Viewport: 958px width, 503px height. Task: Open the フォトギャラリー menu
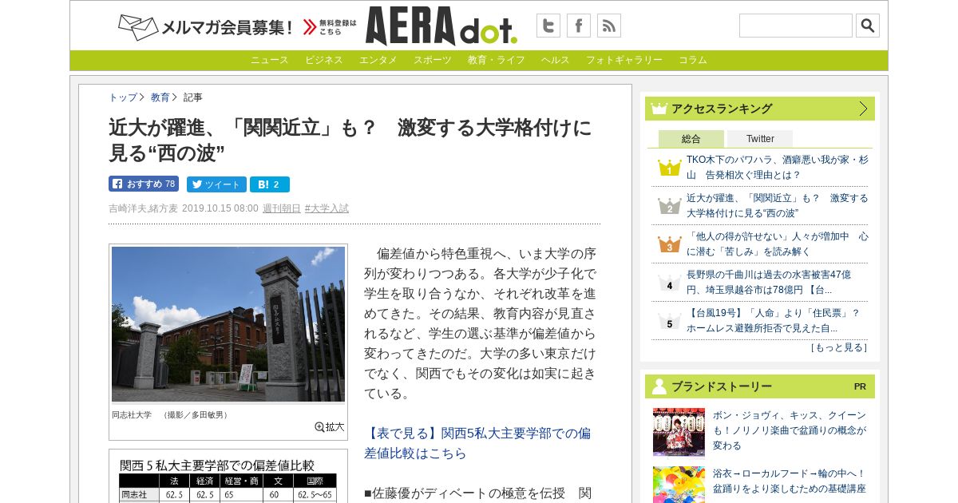pos(624,60)
